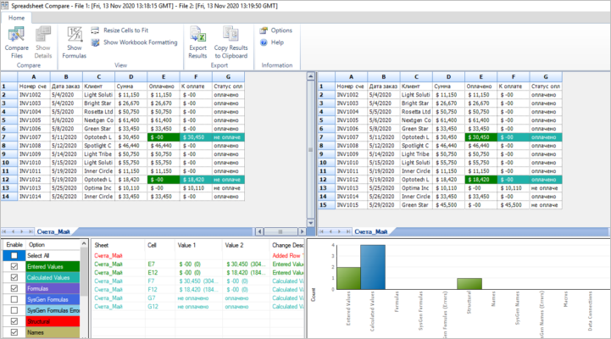Screen dimensions: 611x339
Task: Click the purple Formulas color label
Action: click(53, 288)
